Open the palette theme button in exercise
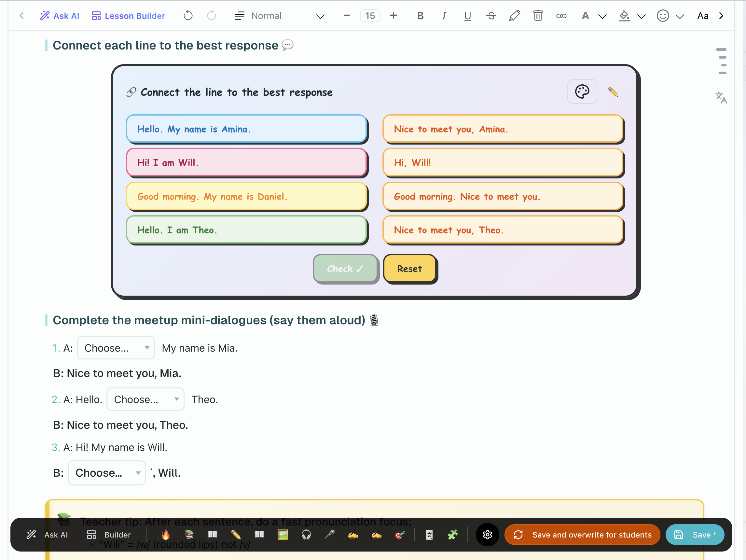The image size is (746, 560). 582,91
